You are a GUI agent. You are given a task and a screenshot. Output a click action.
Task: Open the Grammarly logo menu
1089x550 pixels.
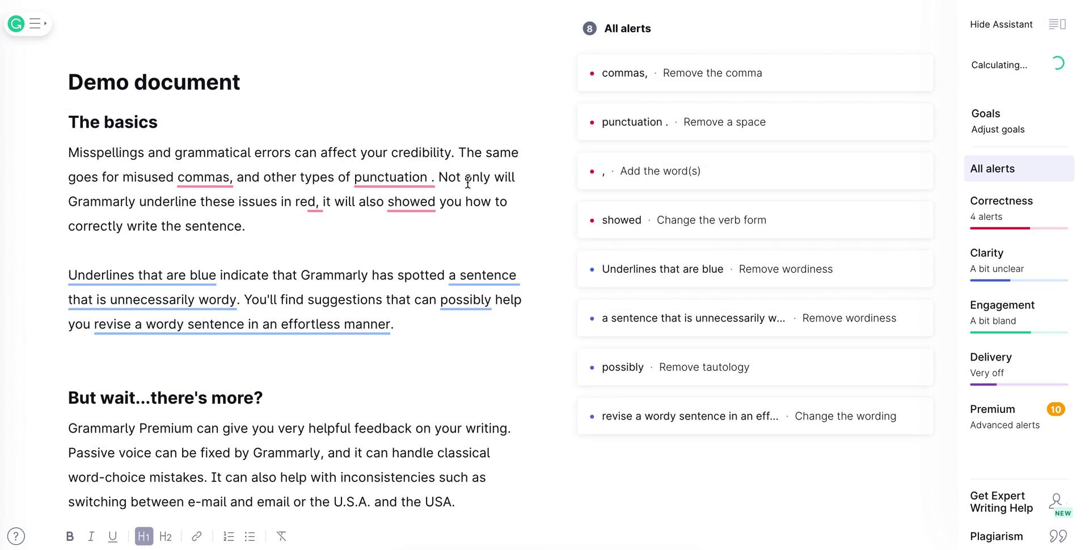(16, 24)
